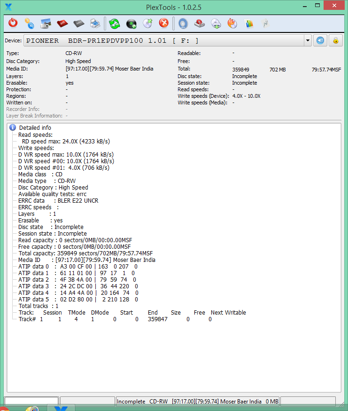Click the status bar 'Incomplete CD-RW' entry
Image resolution: width=348 pixels, height=411 pixels.
coord(197,401)
